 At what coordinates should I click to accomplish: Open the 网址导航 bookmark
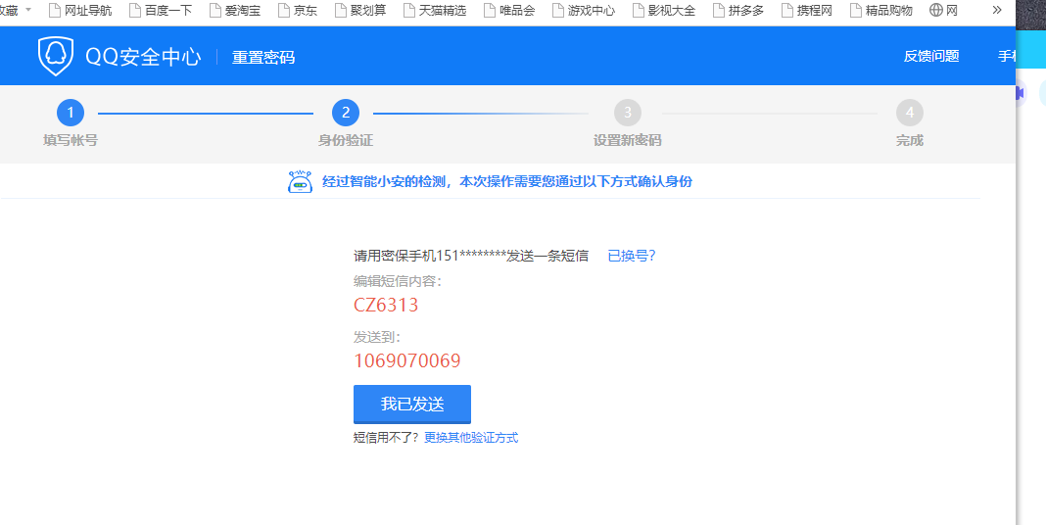coord(80,10)
